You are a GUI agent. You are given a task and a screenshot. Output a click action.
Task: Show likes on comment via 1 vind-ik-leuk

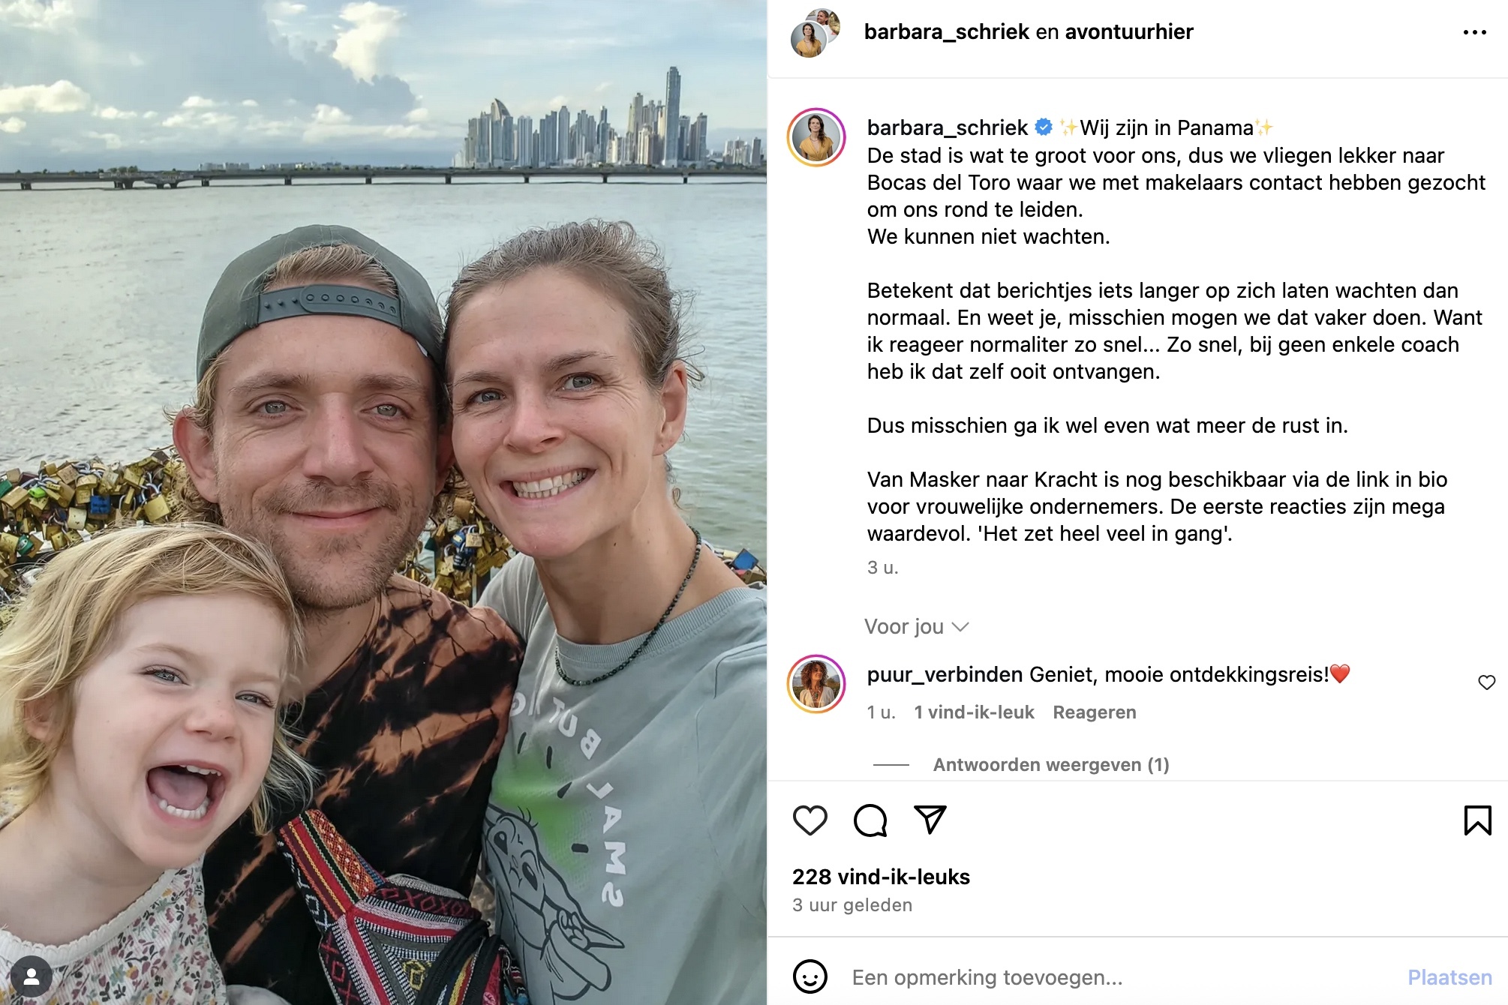tap(974, 712)
